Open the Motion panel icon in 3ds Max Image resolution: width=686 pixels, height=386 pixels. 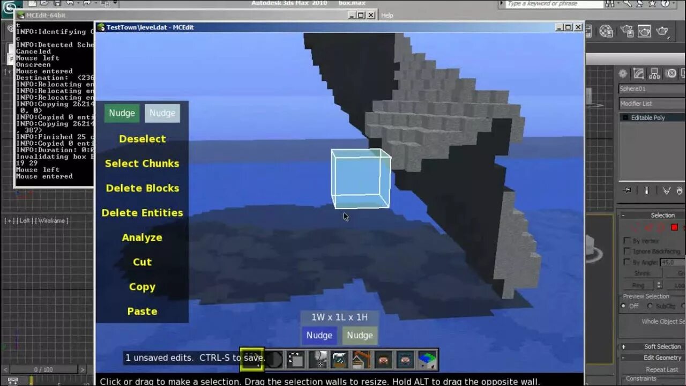pyautogui.click(x=671, y=73)
